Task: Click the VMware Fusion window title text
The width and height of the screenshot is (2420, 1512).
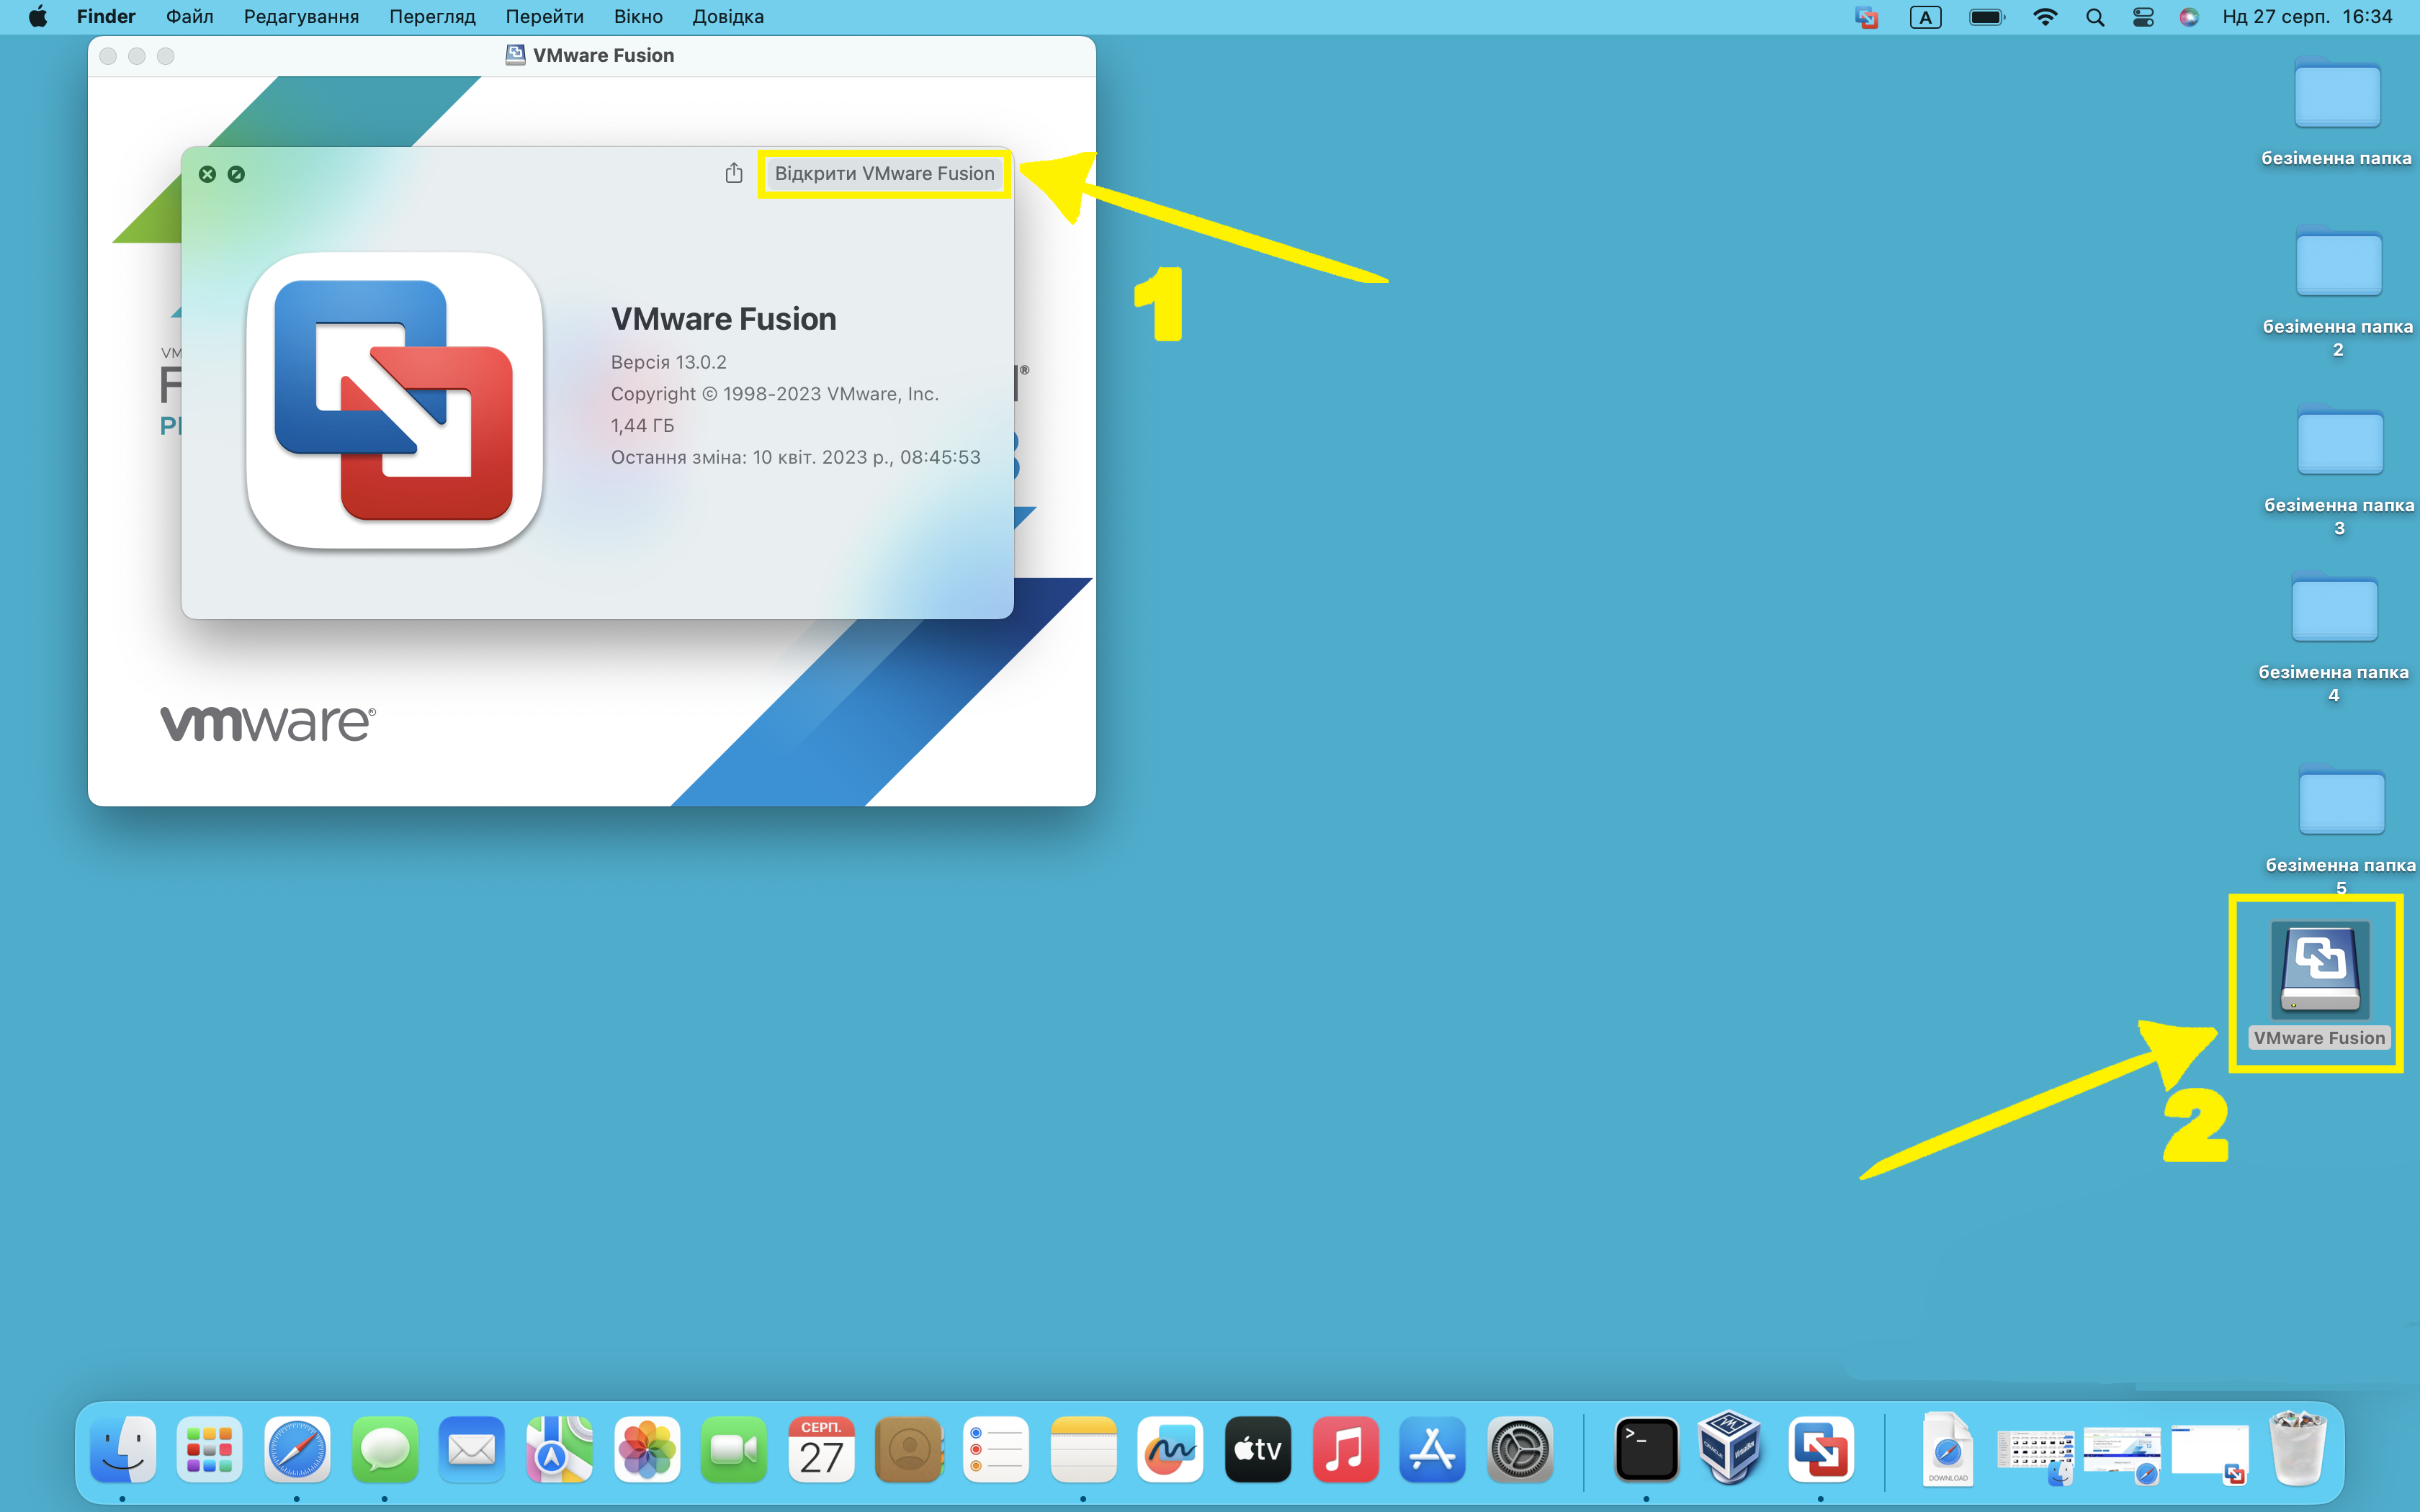Action: [603, 55]
